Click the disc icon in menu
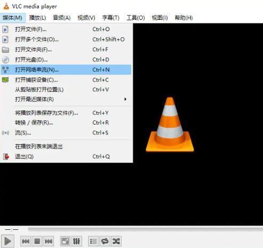 (5, 60)
